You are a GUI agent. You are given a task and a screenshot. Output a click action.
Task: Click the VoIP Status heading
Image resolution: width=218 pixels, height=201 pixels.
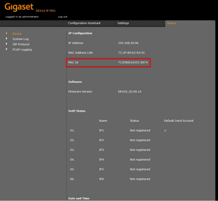(77, 111)
